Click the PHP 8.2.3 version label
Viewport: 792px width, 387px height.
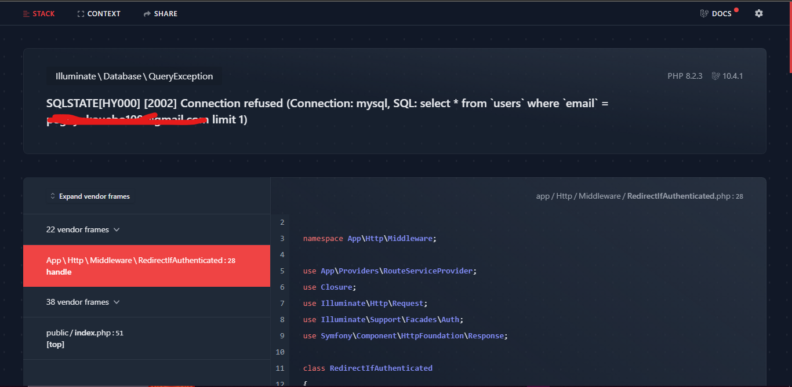(x=685, y=76)
